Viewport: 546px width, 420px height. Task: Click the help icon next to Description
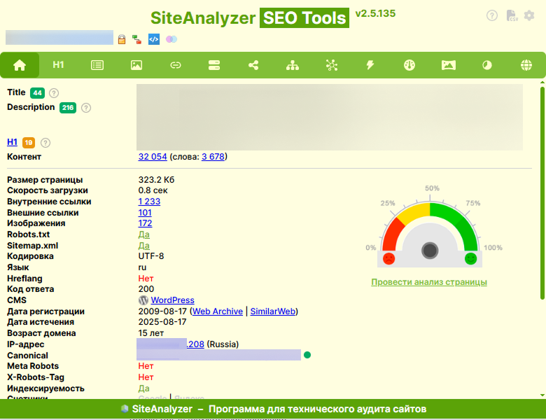(86, 108)
